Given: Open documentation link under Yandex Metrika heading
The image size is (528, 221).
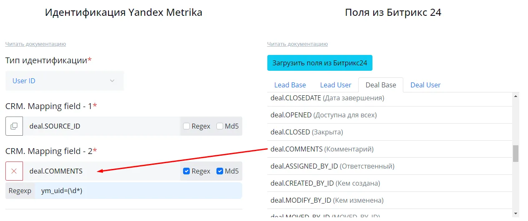Looking at the screenshot, I should click(x=35, y=44).
